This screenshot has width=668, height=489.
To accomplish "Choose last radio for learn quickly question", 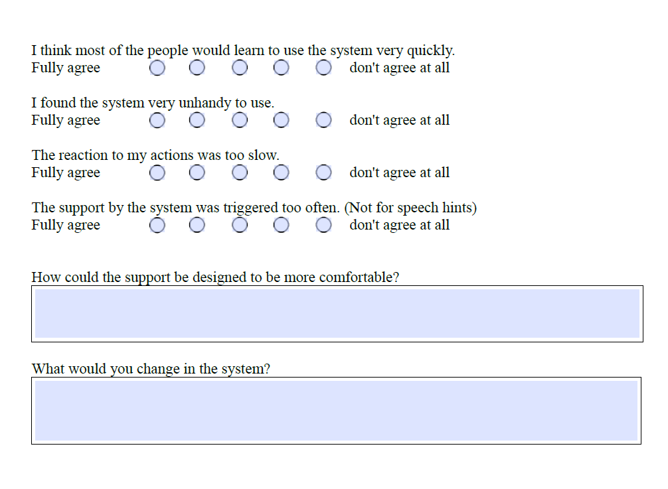I will (324, 68).
